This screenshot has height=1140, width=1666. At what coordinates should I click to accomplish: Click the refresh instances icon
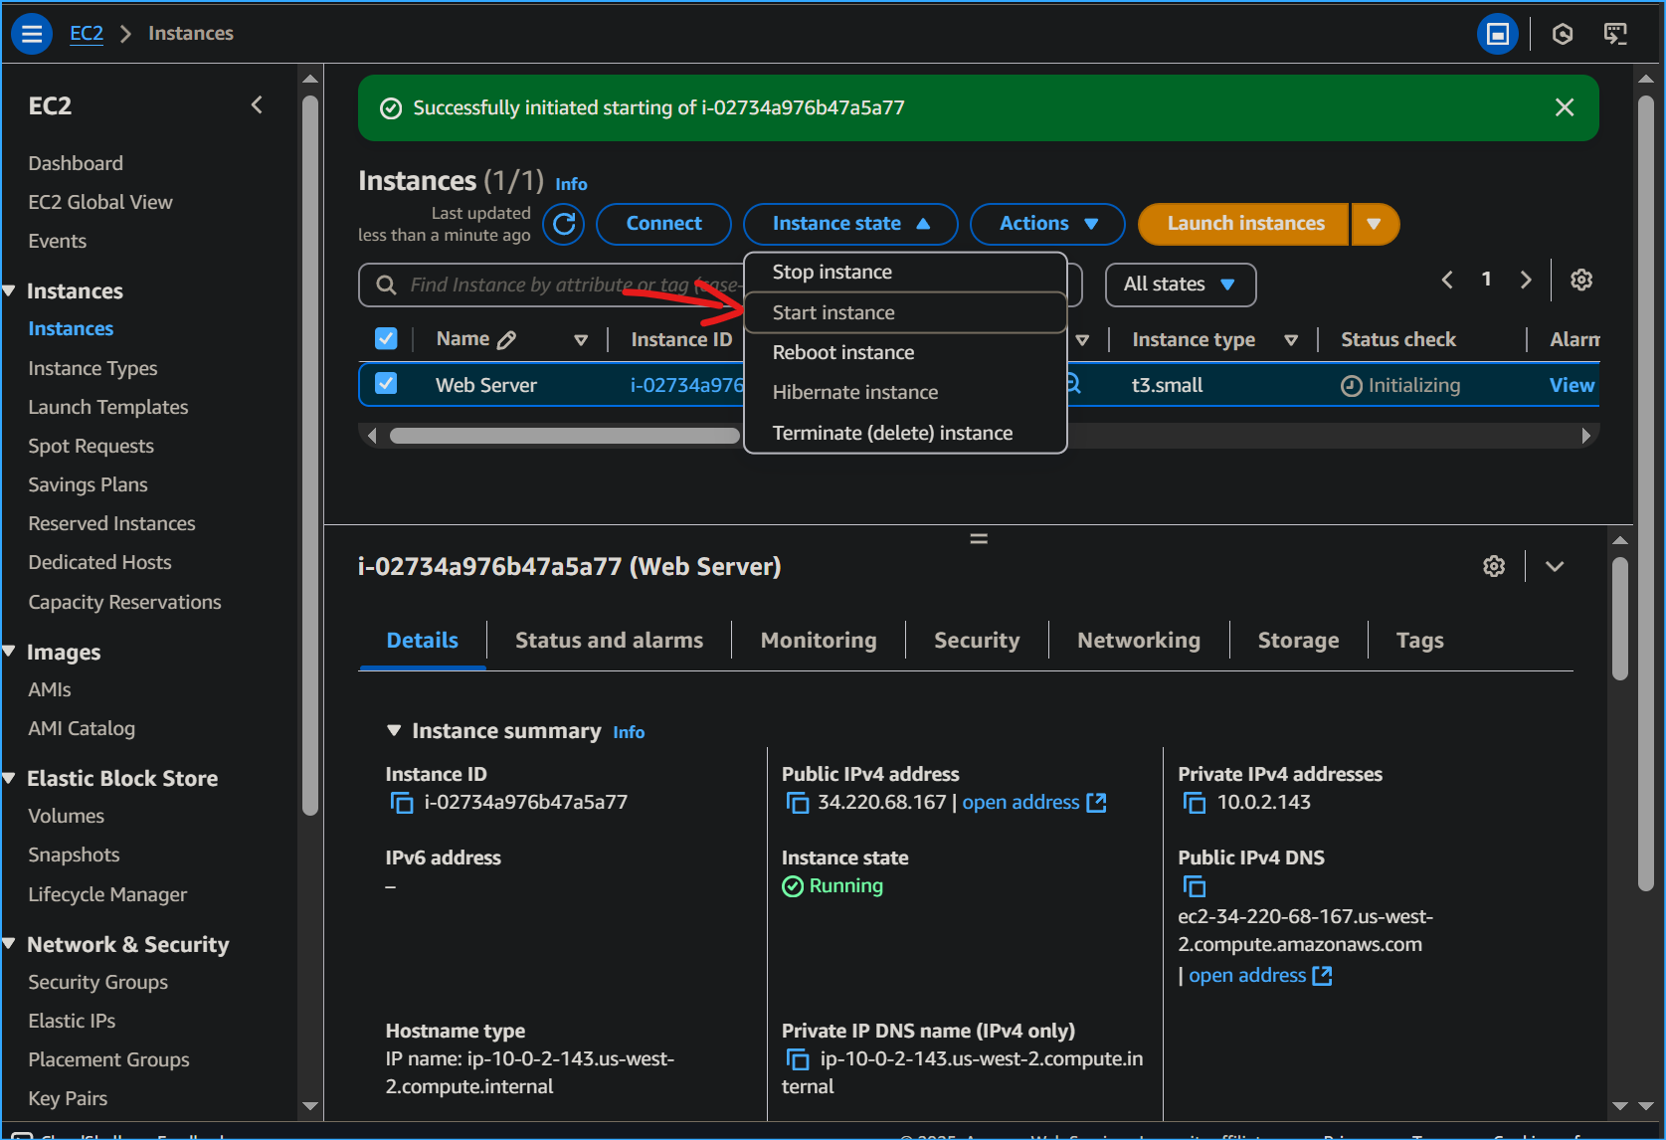pos(564,224)
